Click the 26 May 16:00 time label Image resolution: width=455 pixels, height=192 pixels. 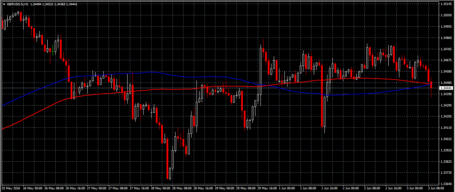point(75,188)
